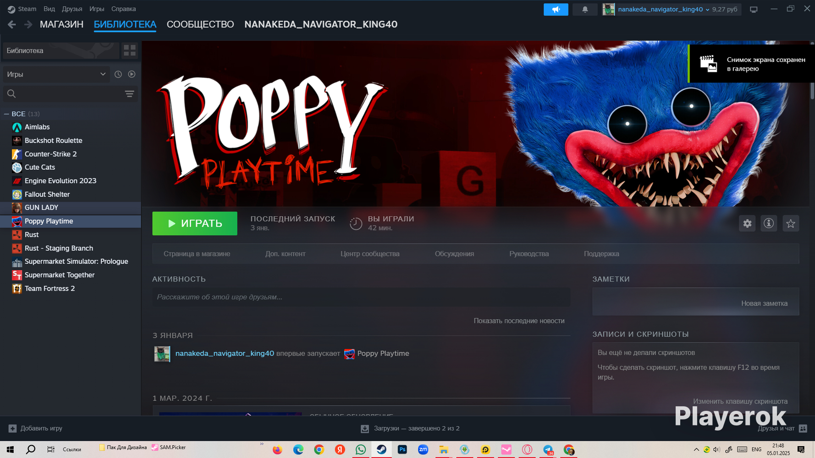
Task: Open Zoom from the taskbar
Action: (x=423, y=450)
